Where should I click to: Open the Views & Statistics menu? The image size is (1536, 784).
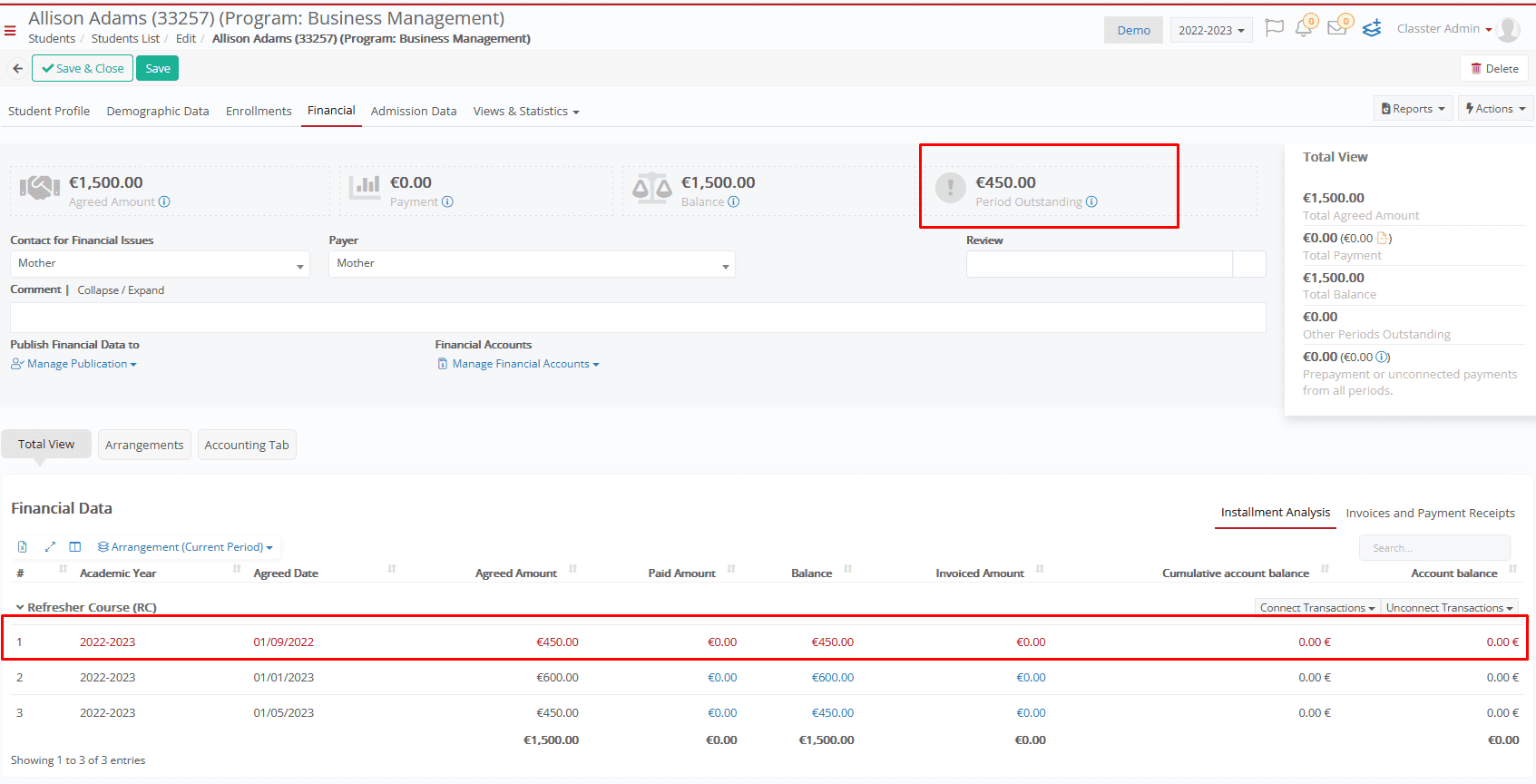pos(526,111)
